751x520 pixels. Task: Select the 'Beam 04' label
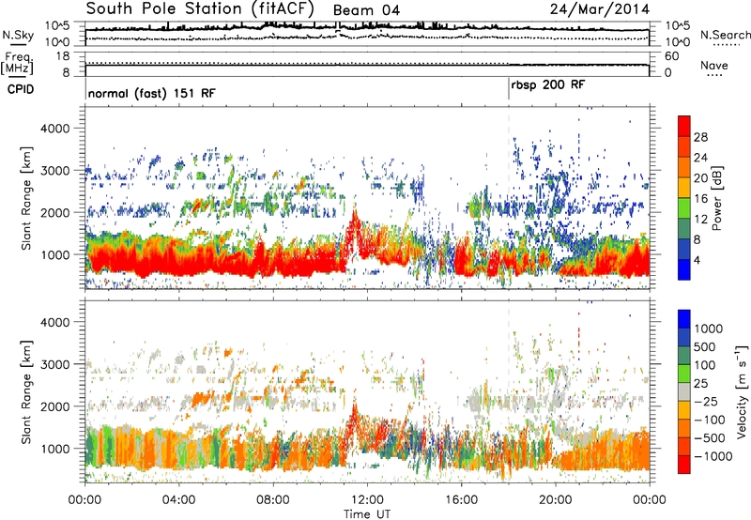point(366,10)
